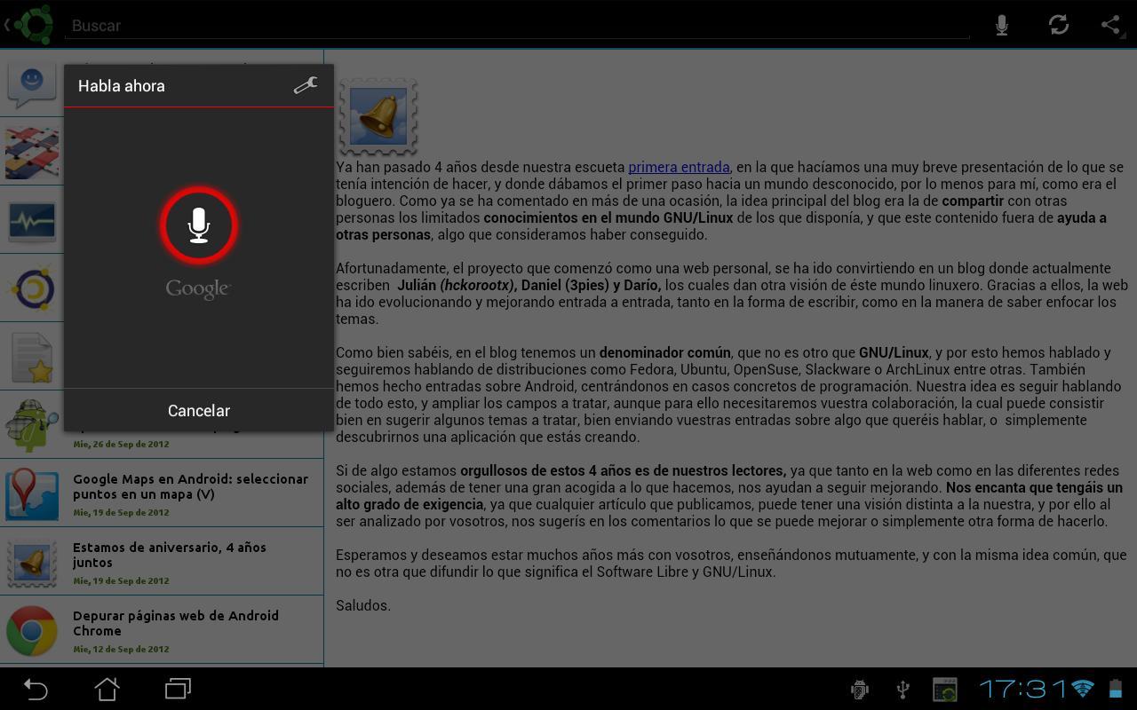Cancel voice recognition with the Cancelar button
This screenshot has width=1137, height=710.
tap(198, 410)
